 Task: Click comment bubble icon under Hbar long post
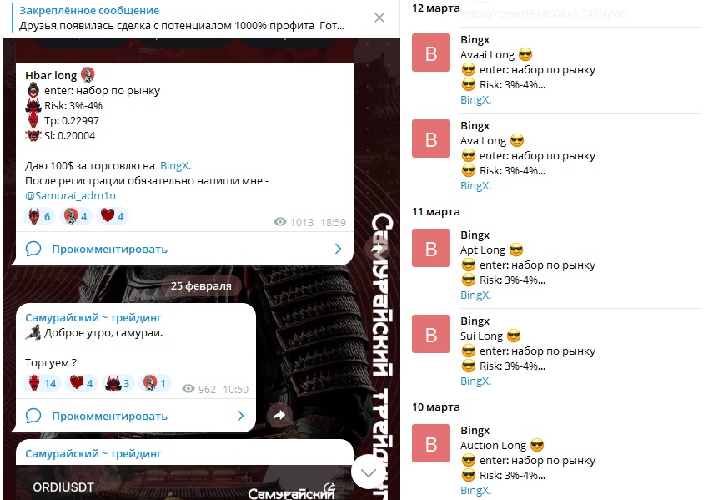(x=33, y=249)
